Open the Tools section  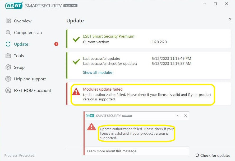click(19, 56)
